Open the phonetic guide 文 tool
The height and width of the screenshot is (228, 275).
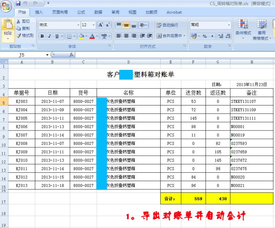tap(104, 36)
